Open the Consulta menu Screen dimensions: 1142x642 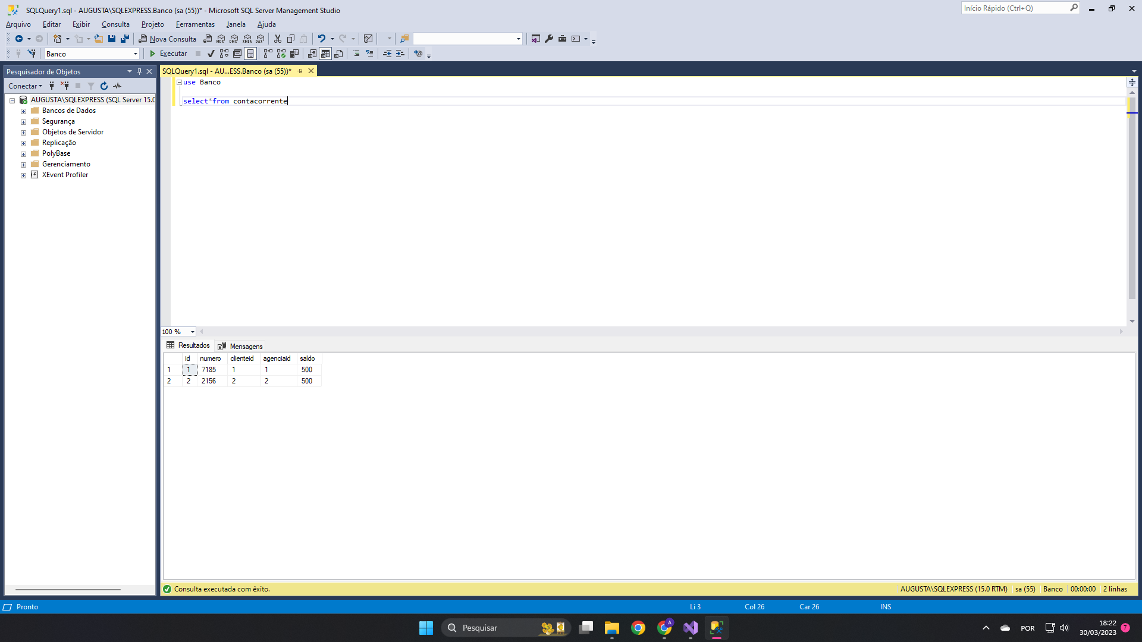115,24
